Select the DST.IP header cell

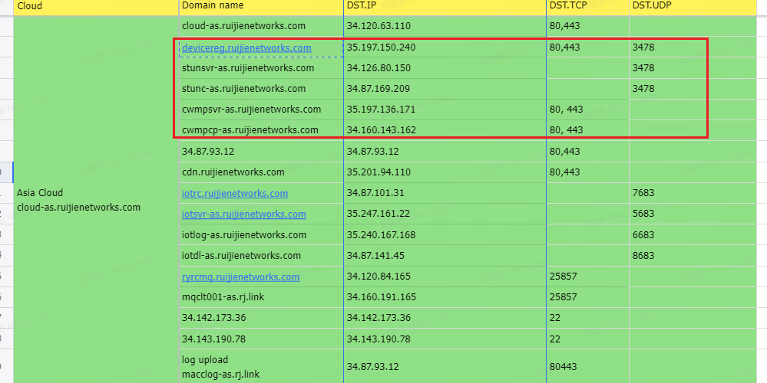pos(445,6)
